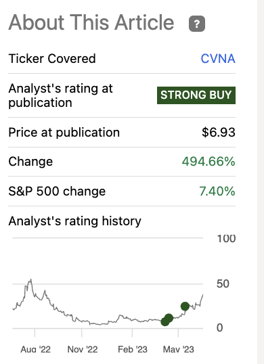
Task: Click the May '23 axis label
Action: coord(178,349)
